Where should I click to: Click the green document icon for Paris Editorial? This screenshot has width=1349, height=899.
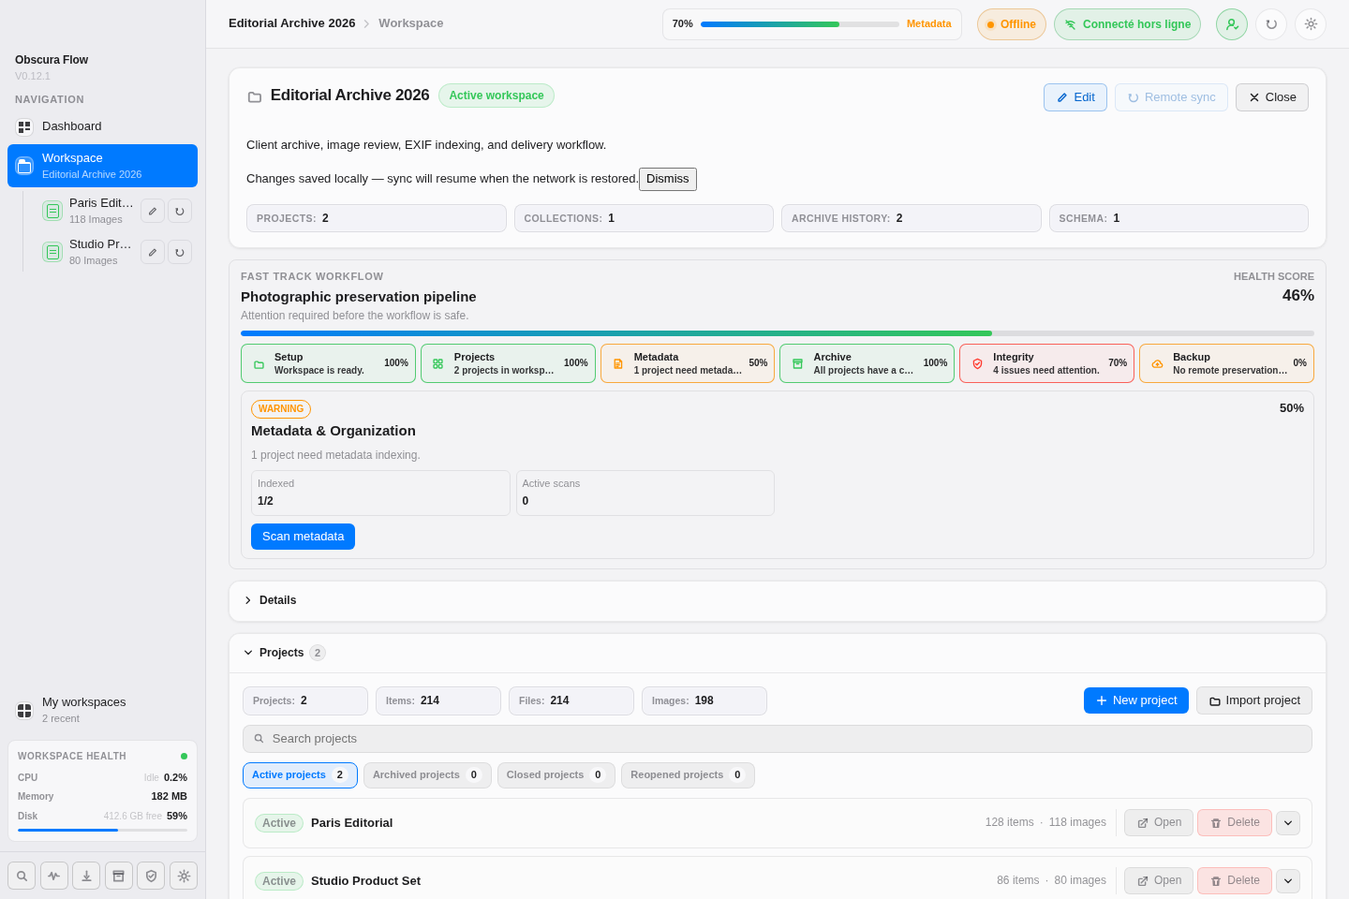pos(52,211)
